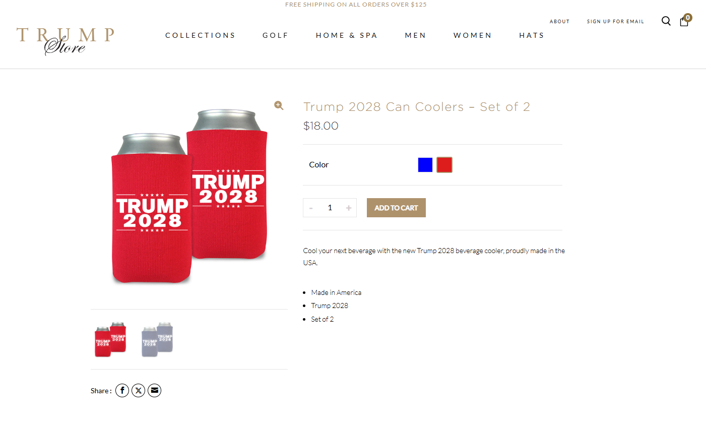Go to Trump Store logo homepage
Screen dimensions: 706x426
[x=66, y=41]
